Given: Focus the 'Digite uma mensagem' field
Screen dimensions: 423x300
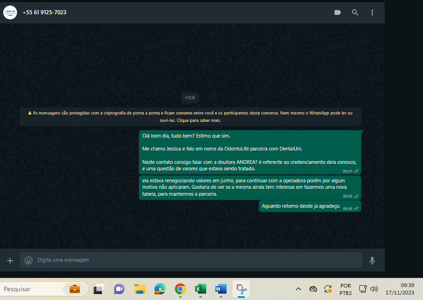Looking at the screenshot, I should pyautogui.click(x=191, y=260).
